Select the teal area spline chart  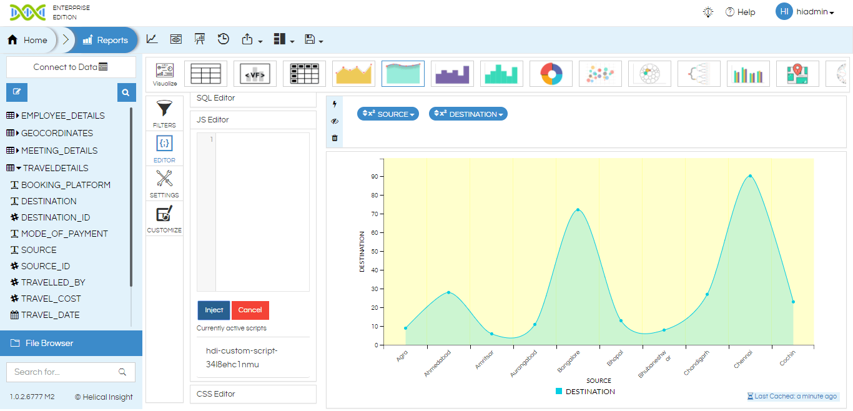point(403,74)
